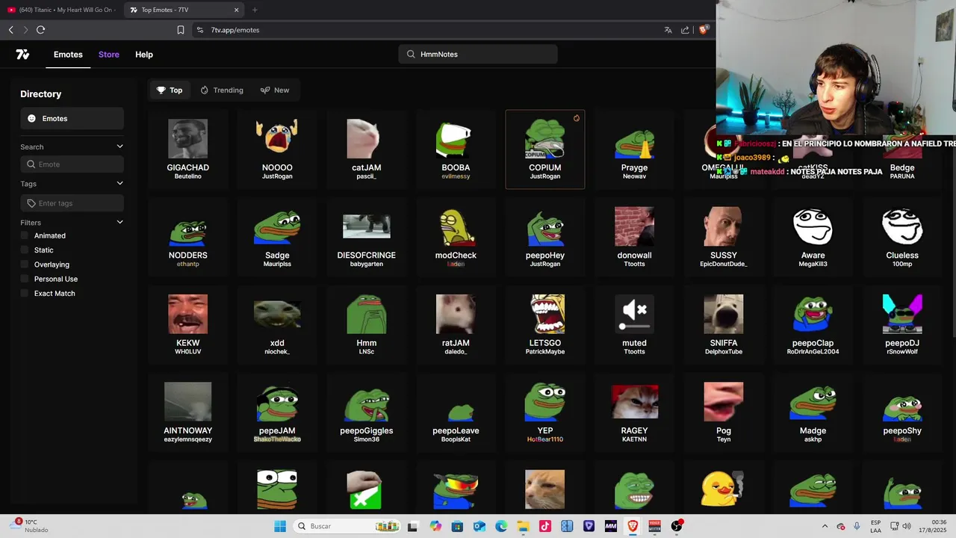The height and width of the screenshot is (538, 956).
Task: Open the SNIFFA emote
Action: 724,325
